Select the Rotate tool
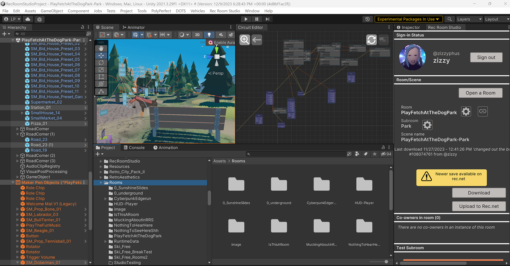Viewport: 510px width, 266px height. pos(101,63)
